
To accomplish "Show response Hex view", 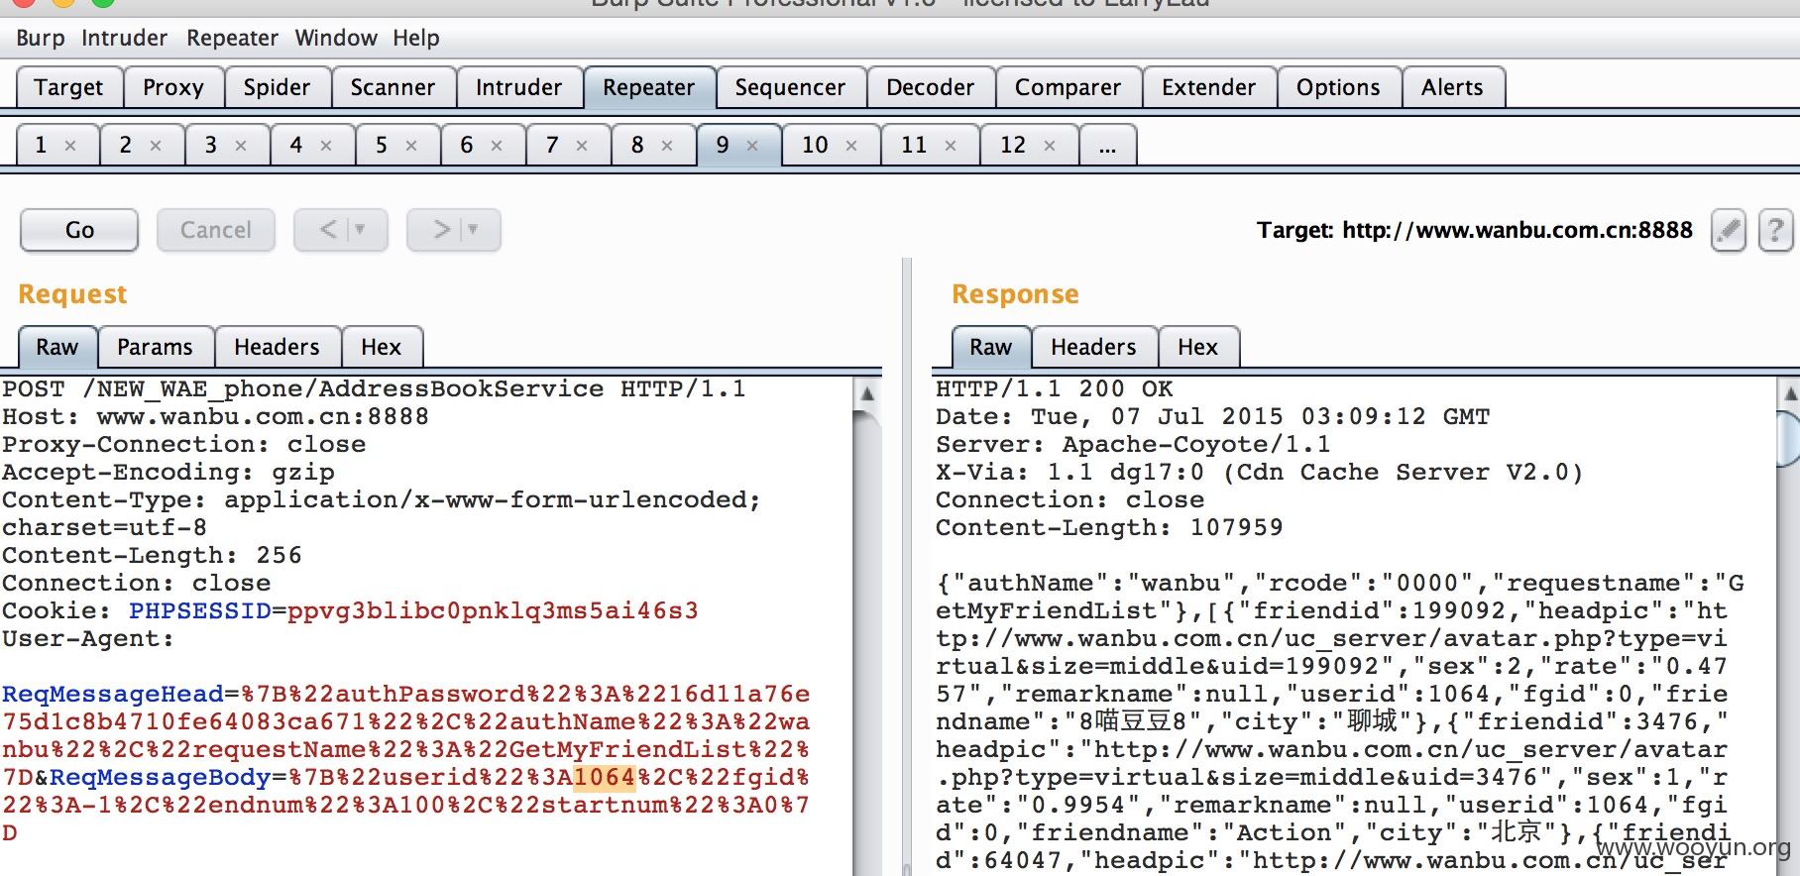I will click(x=1197, y=347).
